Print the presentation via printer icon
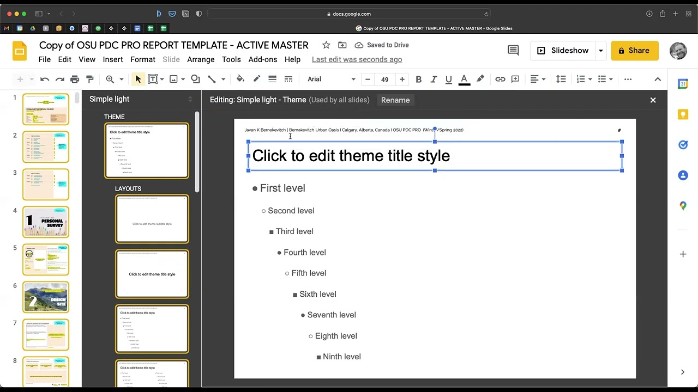This screenshot has width=698, height=392. point(75,79)
